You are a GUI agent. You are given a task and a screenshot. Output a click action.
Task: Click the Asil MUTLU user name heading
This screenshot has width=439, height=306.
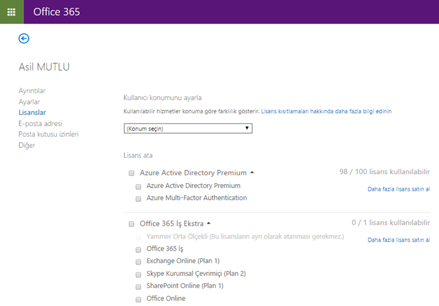44,67
